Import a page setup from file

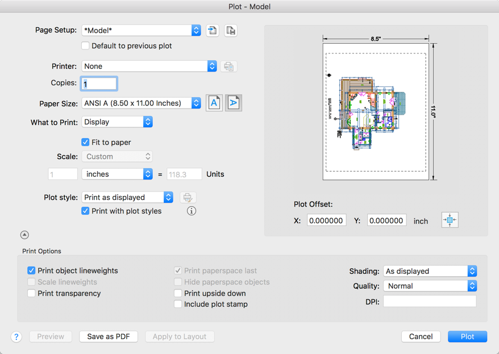213,30
